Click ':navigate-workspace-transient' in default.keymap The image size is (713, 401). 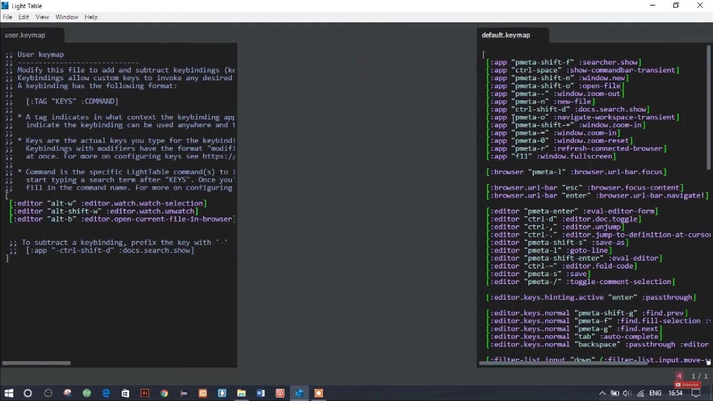point(615,117)
